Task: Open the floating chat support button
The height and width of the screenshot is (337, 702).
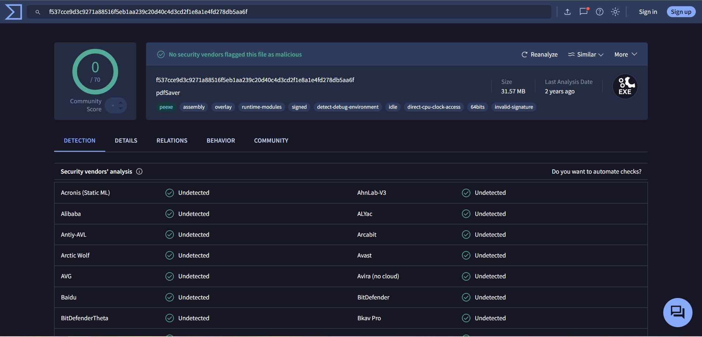Action: tap(678, 312)
